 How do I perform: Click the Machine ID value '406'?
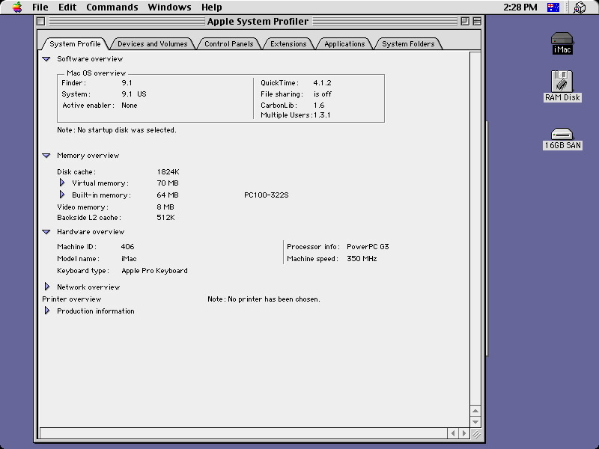[127, 247]
